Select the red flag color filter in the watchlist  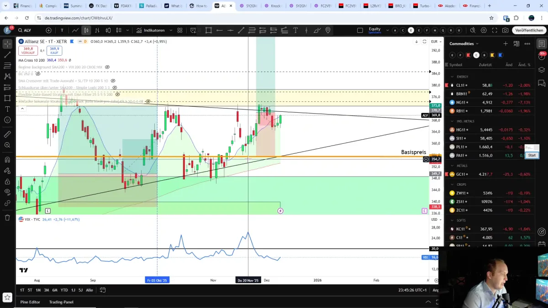point(468,55)
